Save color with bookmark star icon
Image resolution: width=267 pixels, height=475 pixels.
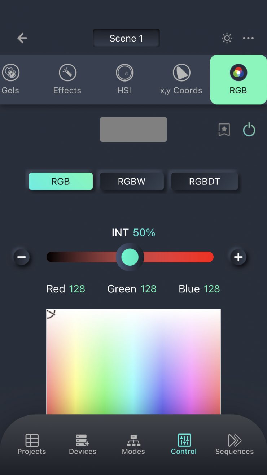click(x=224, y=130)
